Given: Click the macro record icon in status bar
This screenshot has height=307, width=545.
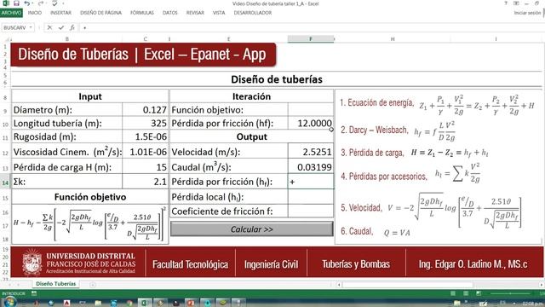Looking at the screenshot, I should coord(34,293).
